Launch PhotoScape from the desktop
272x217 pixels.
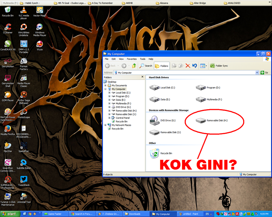(x=23, y=113)
